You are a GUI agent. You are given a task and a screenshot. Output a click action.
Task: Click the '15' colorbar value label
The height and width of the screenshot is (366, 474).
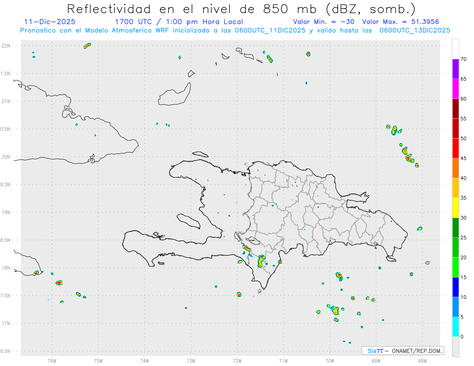click(x=464, y=277)
